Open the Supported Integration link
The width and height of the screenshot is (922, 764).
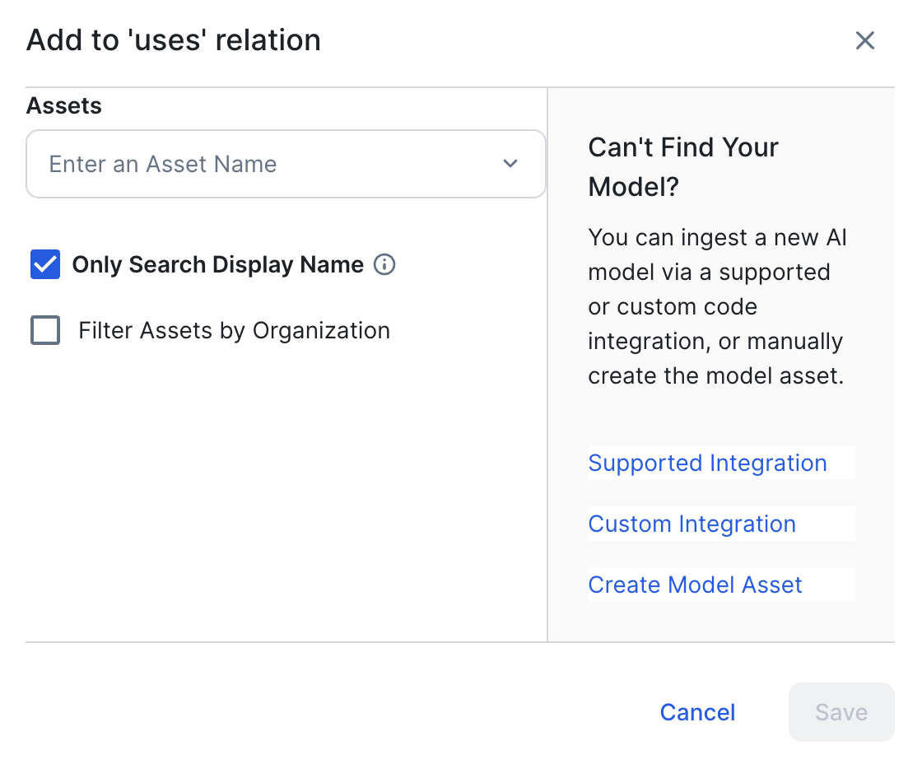(x=707, y=463)
